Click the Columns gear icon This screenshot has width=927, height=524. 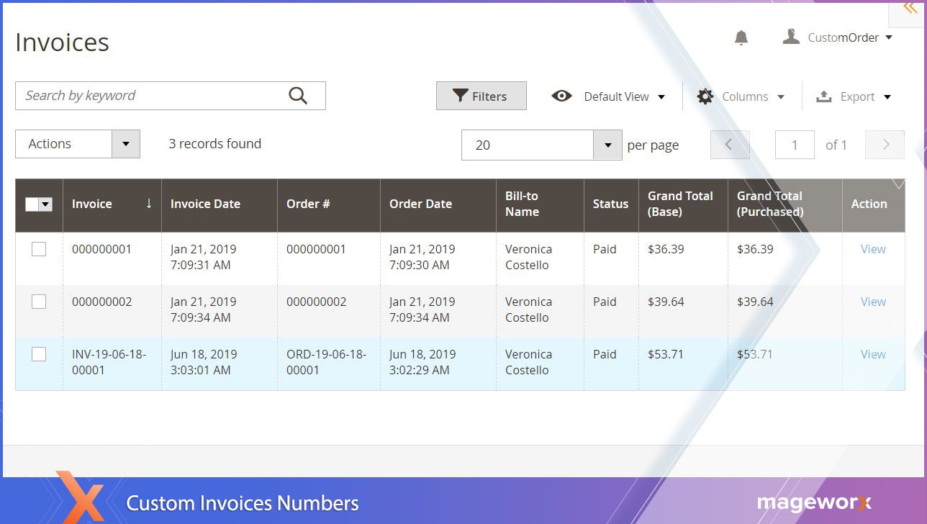click(x=705, y=96)
